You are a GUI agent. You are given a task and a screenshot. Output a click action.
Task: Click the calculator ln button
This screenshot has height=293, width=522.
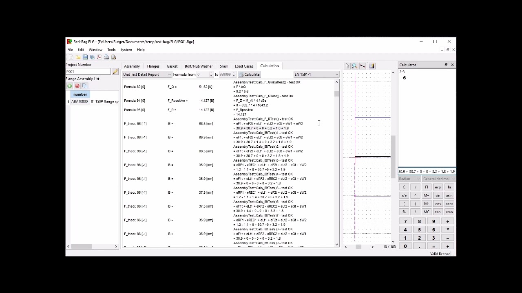(x=449, y=187)
